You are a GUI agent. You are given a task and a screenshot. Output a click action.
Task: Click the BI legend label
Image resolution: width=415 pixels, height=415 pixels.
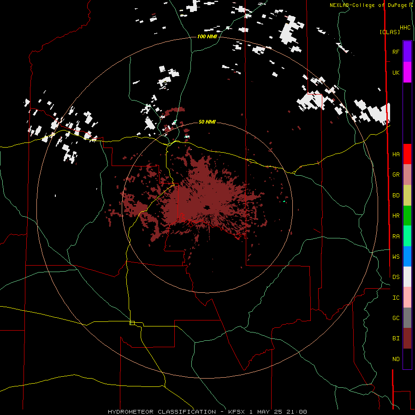pos(396,338)
